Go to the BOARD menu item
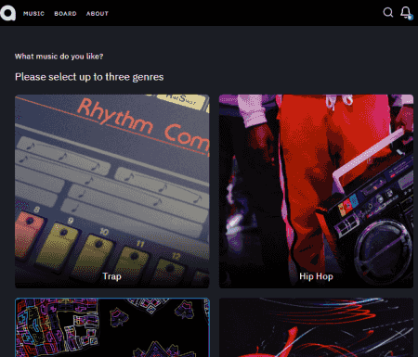 [x=65, y=14]
